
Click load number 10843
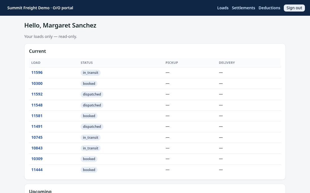(x=37, y=148)
